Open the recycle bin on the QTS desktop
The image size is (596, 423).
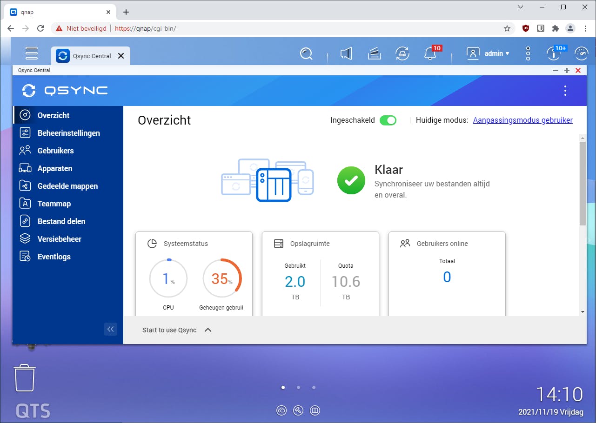point(25,378)
